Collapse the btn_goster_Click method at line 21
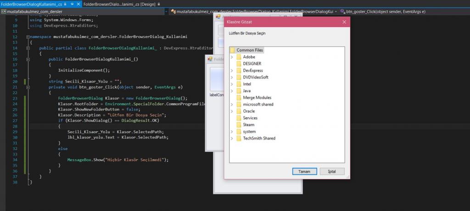 [x=28, y=87]
